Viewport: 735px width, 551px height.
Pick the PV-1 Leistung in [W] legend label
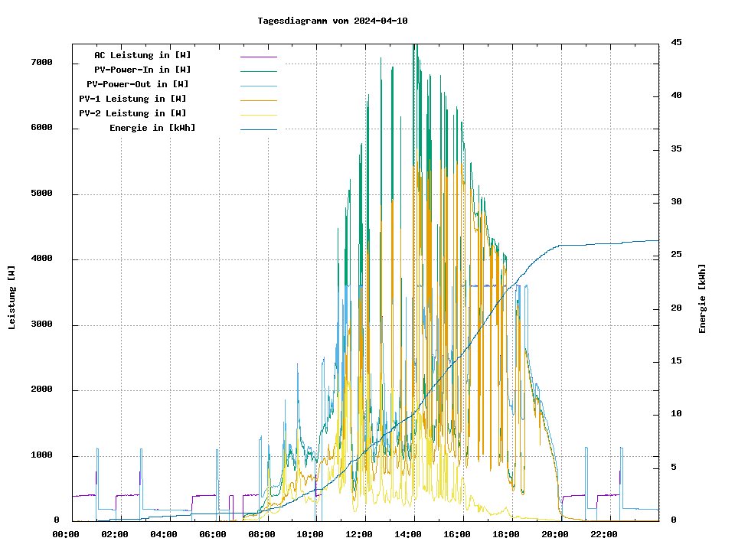click(132, 99)
